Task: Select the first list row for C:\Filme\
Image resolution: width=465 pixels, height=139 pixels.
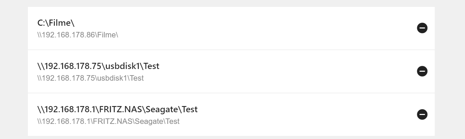Action: coord(231,28)
